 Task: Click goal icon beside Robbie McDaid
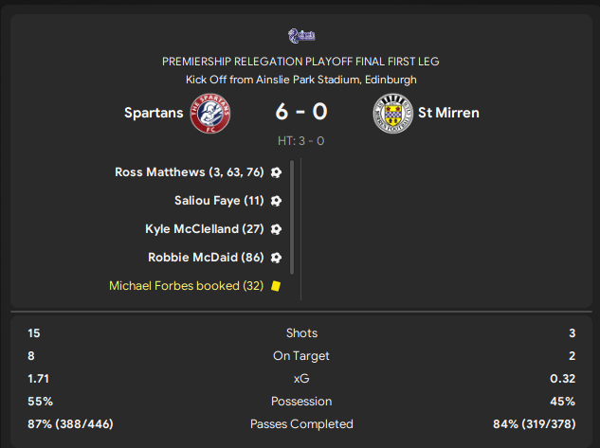[276, 258]
